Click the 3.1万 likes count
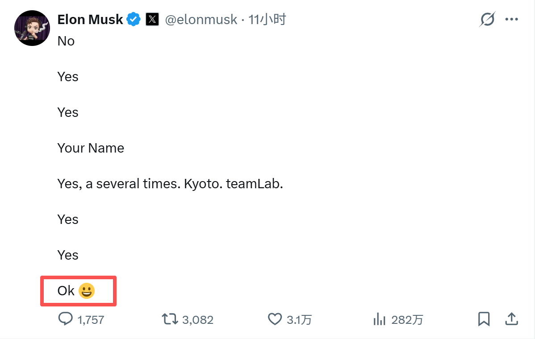Screen dimensions: 535x339 coord(299,320)
